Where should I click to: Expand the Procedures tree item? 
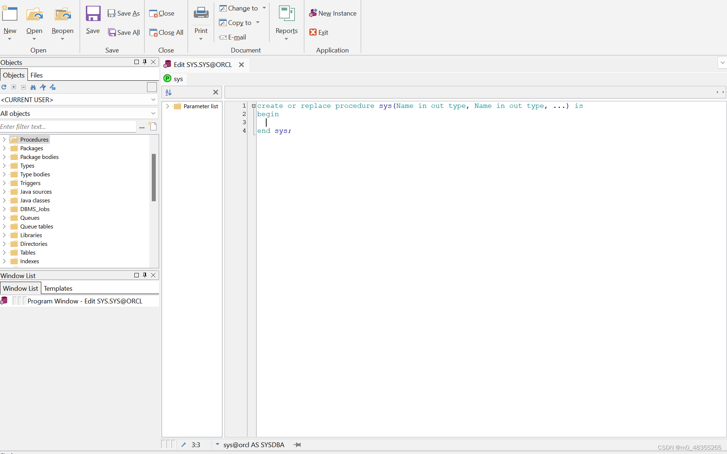click(4, 139)
